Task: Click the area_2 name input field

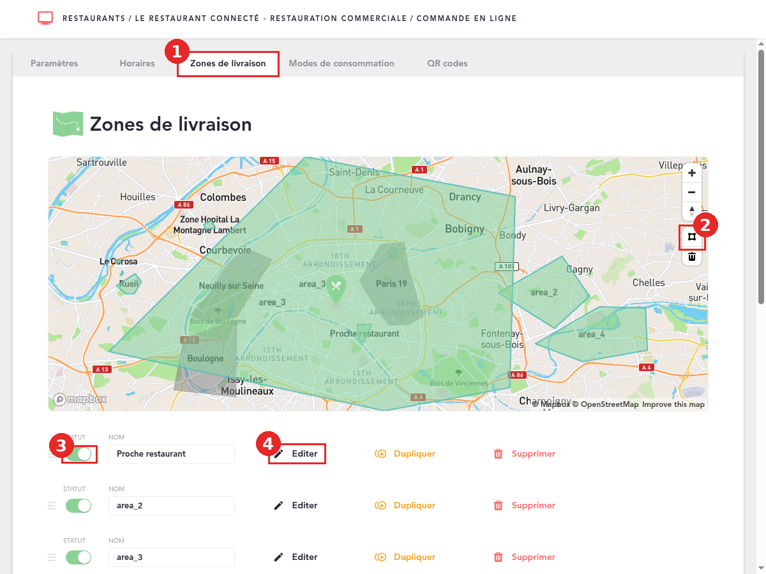Action: click(172, 506)
